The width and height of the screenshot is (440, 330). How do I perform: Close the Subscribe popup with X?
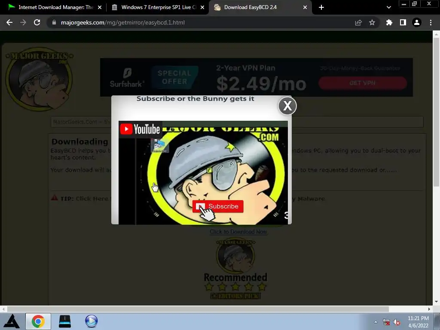pos(287,106)
